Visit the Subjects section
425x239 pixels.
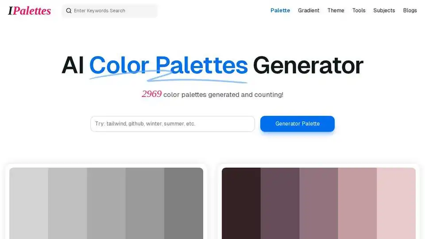(384, 11)
